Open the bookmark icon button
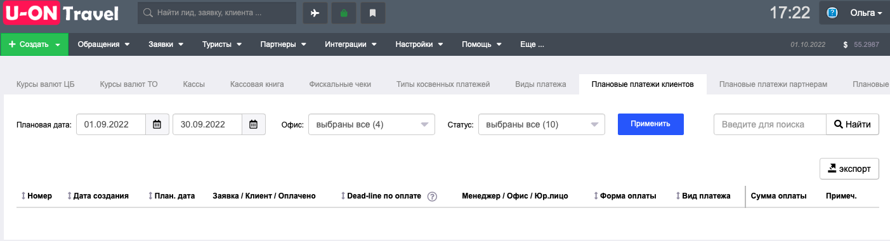The height and width of the screenshot is (241, 890). pos(373,13)
